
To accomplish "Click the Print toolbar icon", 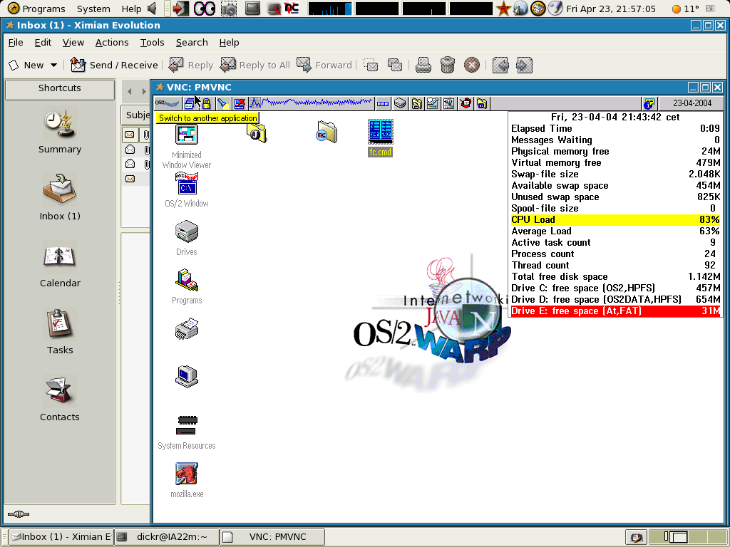I will [x=423, y=65].
